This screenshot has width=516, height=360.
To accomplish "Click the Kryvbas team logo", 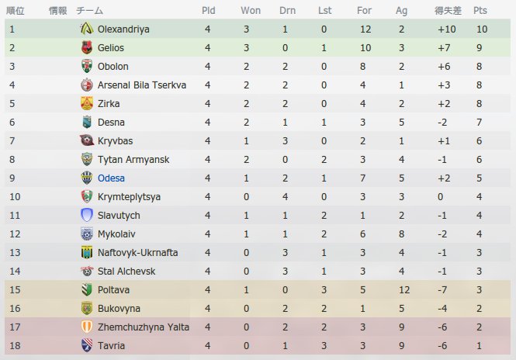I will point(87,140).
